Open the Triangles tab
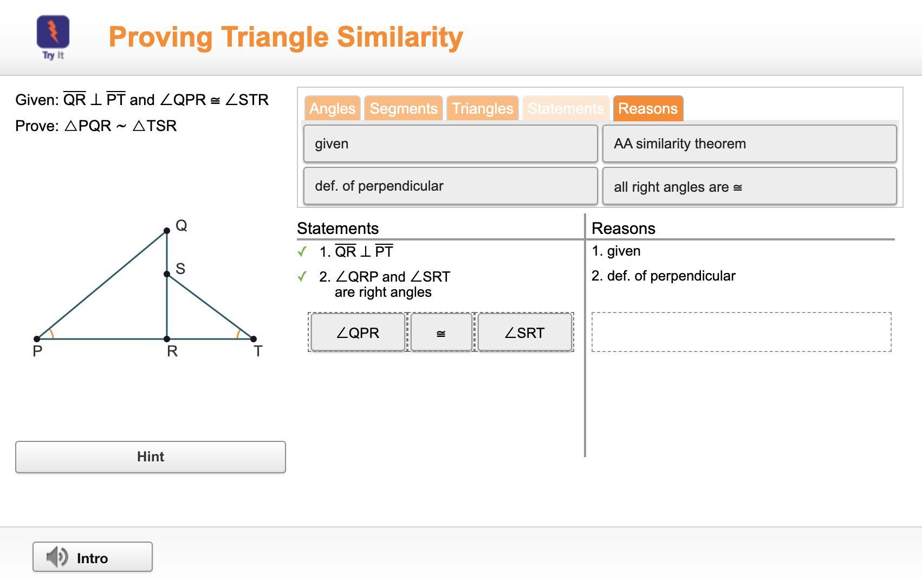Image resolution: width=922 pixels, height=586 pixels. (x=483, y=108)
